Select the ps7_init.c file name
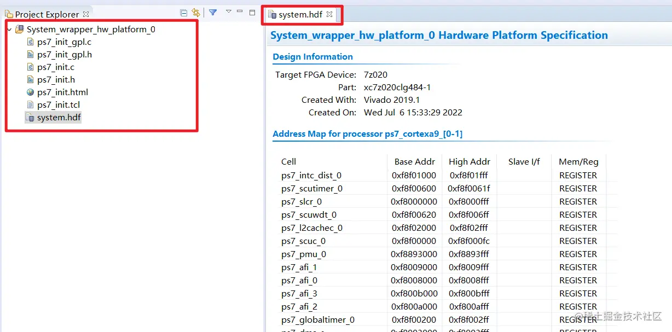 (x=56, y=67)
